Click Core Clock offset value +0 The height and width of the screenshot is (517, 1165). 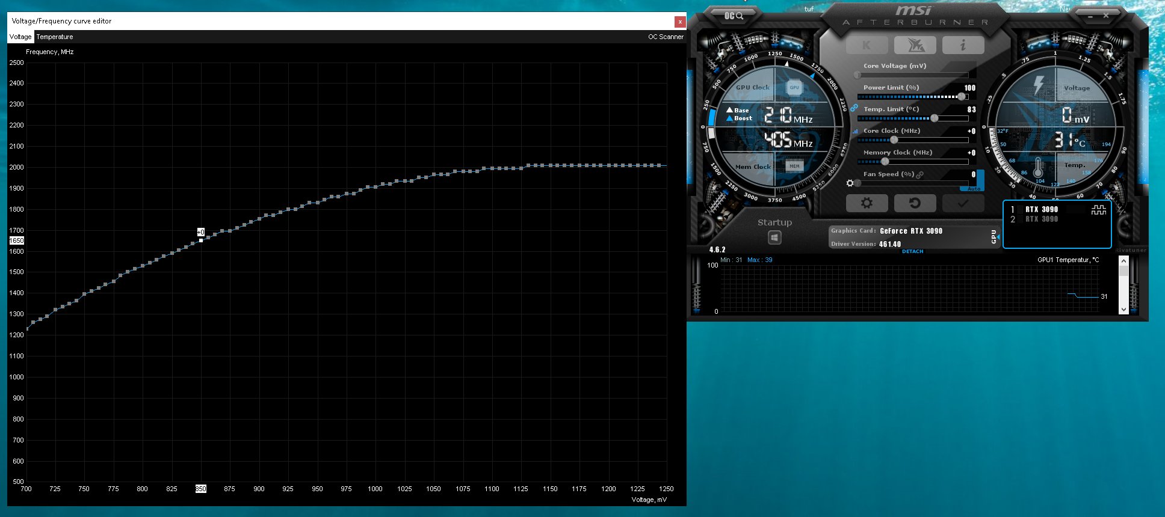tap(972, 131)
